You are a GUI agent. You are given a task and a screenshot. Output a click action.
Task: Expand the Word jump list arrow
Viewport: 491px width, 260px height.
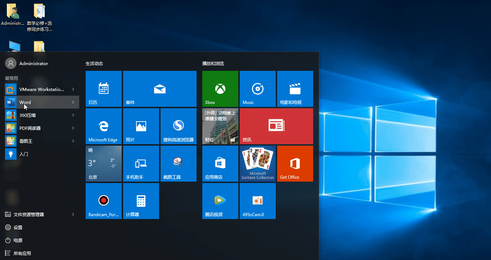pos(73,102)
